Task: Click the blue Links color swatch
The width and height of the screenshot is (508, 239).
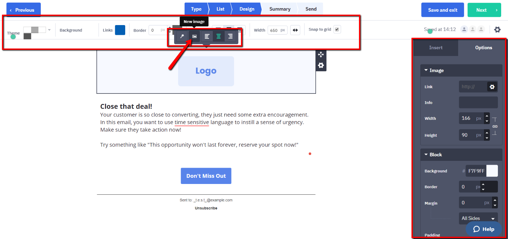Action: click(120, 30)
